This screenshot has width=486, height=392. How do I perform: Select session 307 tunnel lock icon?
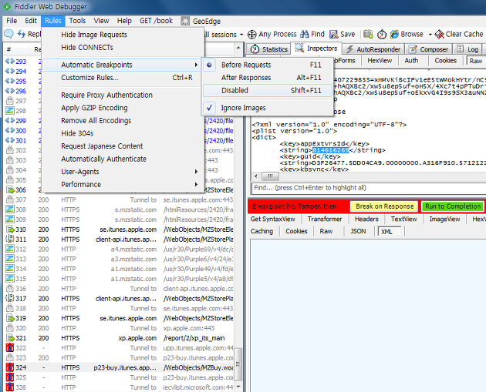coord(10,199)
